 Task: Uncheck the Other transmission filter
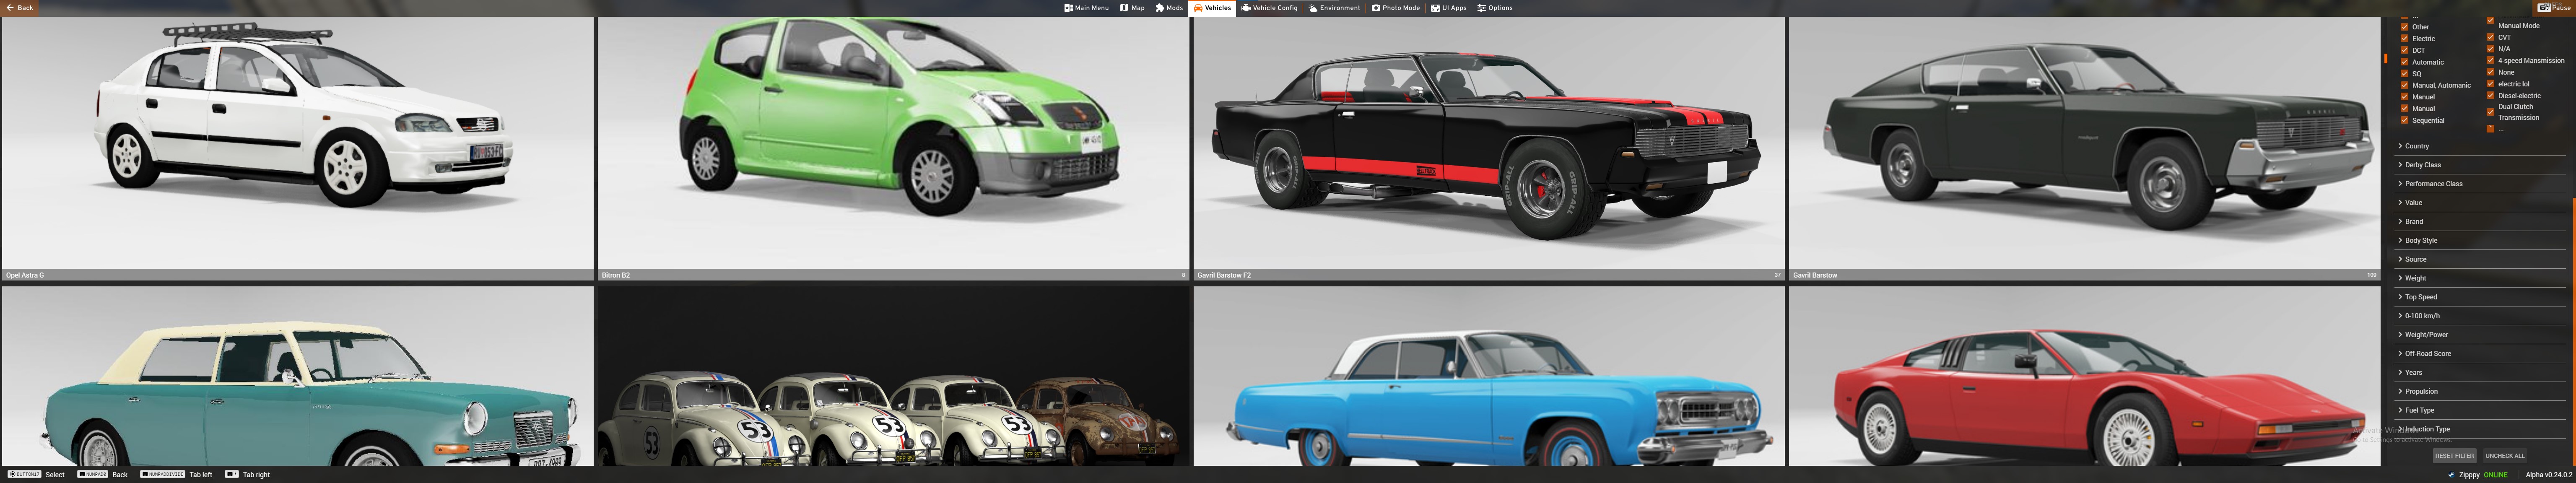2404,27
